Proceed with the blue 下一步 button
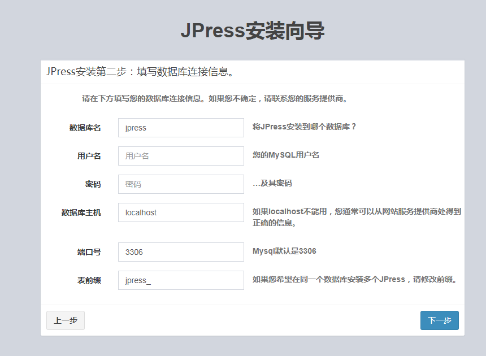The height and width of the screenshot is (356, 486). 440,320
